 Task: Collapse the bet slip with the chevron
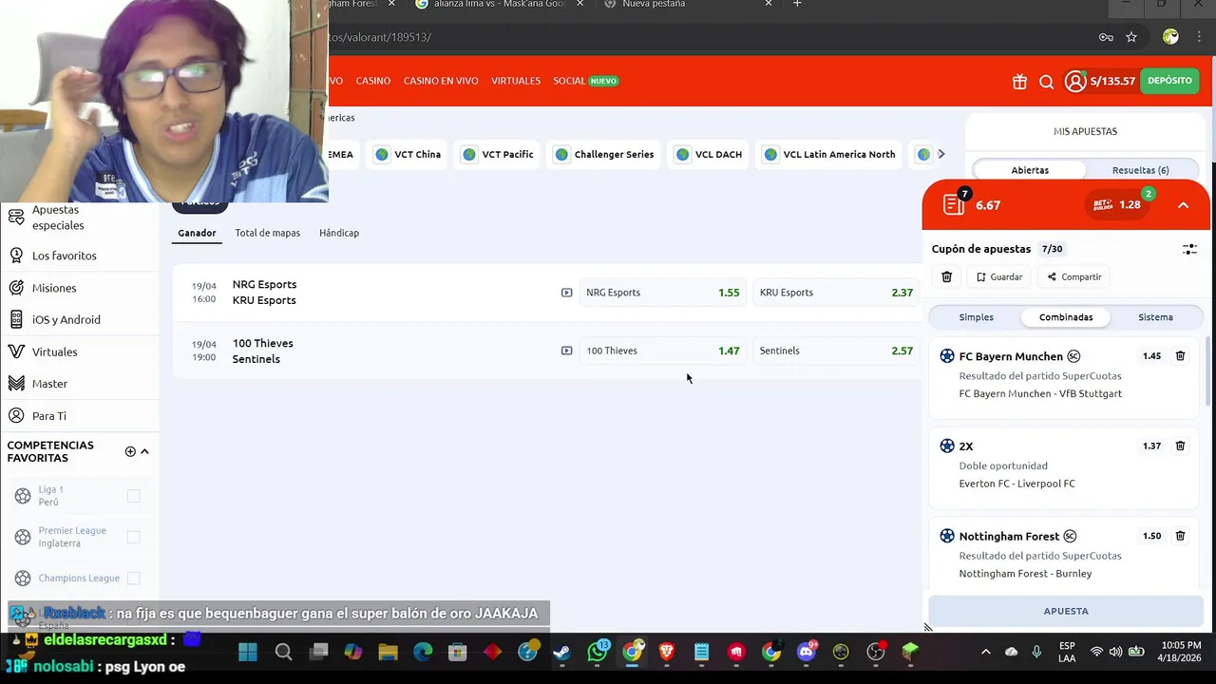pos(1183,205)
